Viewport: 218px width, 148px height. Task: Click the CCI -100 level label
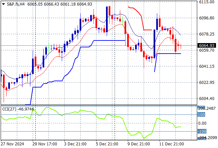pyautogui.click(x=202, y=131)
